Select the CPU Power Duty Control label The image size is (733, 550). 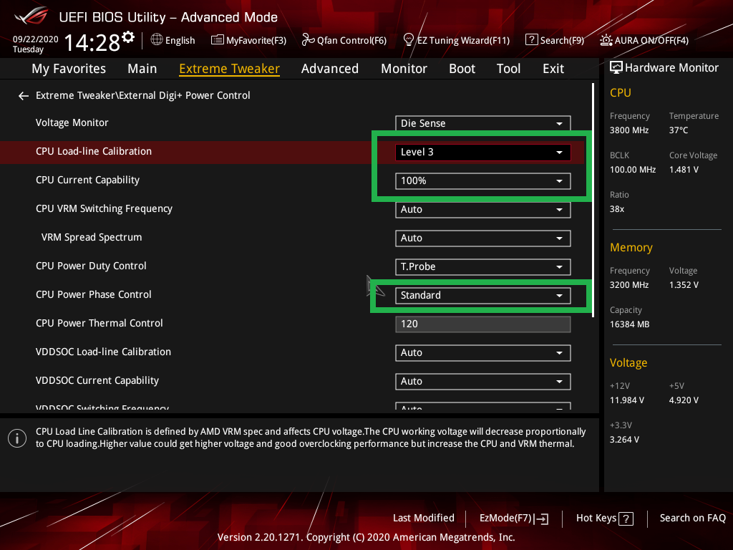click(91, 266)
